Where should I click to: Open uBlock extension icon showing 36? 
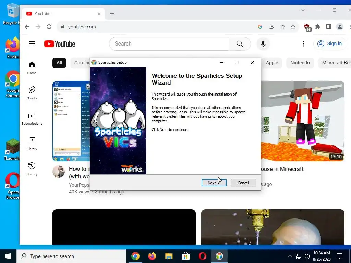307,27
